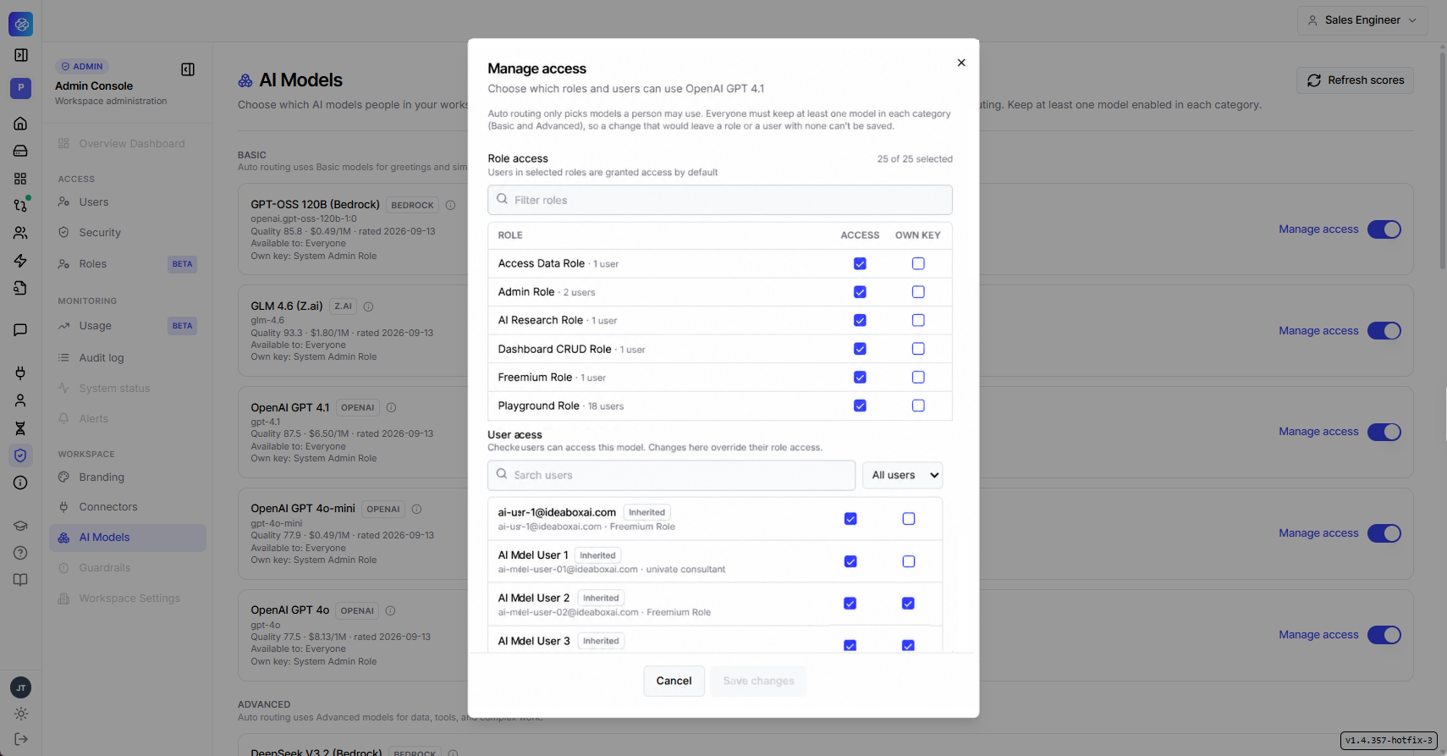Uncheck Access for AI Research Role
Viewport: 1447px width, 756px height.
click(x=860, y=321)
